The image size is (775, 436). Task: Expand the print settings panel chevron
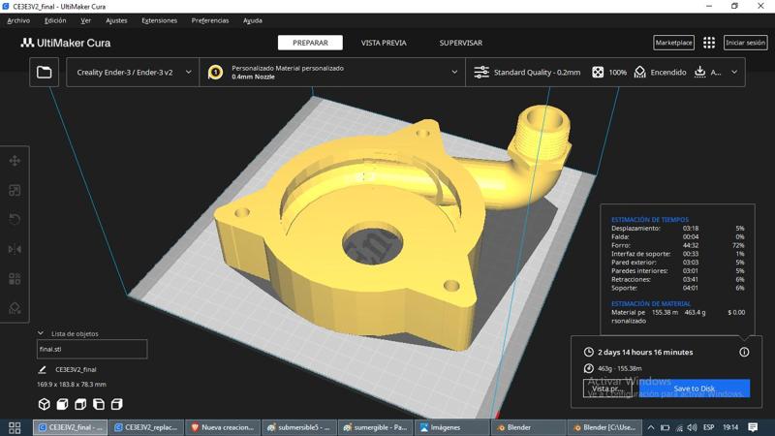[734, 72]
